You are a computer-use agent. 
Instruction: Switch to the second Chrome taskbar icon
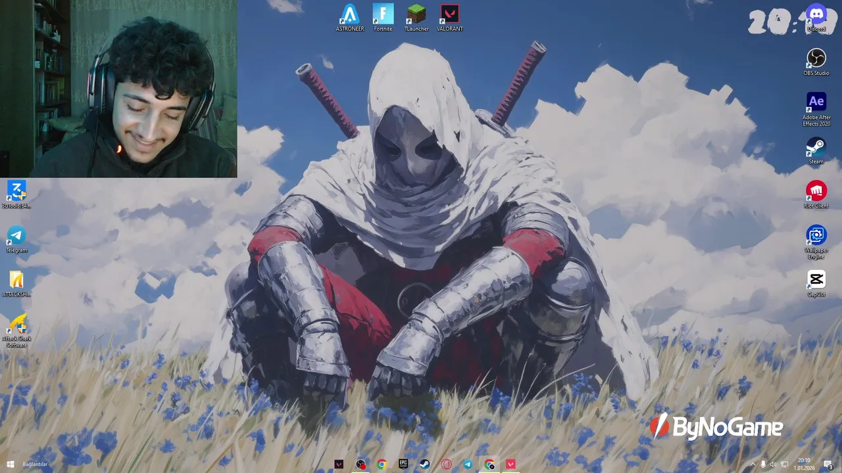[x=489, y=464]
